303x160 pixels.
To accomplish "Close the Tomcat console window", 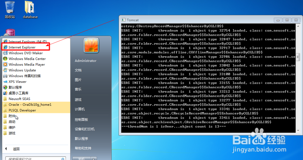I will coord(296,20).
